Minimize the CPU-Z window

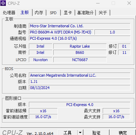coord(98,3)
